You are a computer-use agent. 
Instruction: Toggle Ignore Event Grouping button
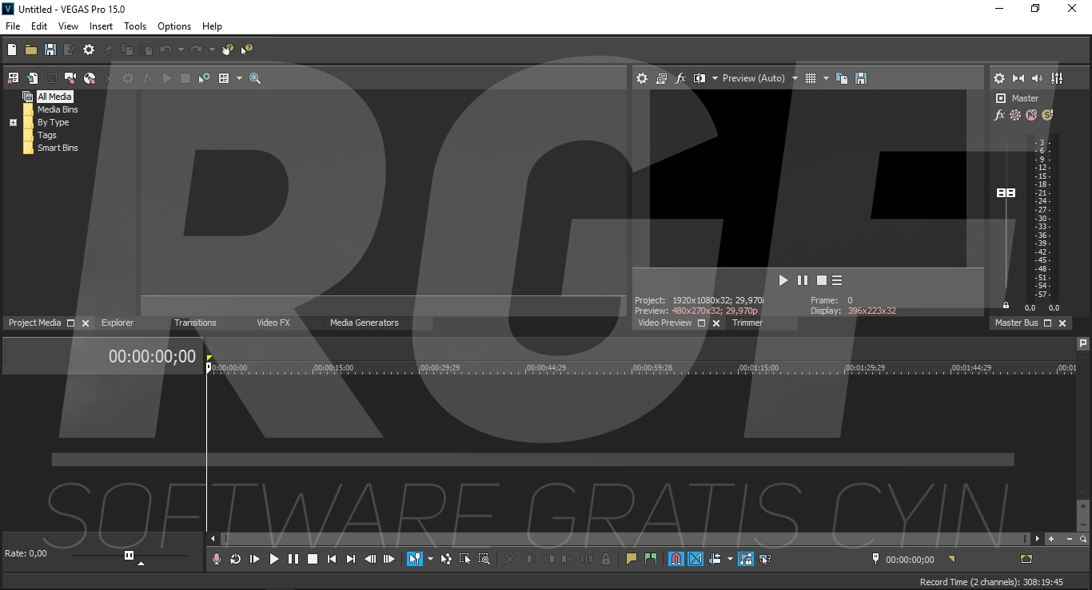[x=765, y=559]
